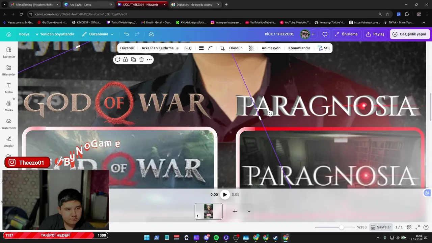Screen dimensions: 432x243
Task: Open the Dosya menu
Action: coord(24,34)
